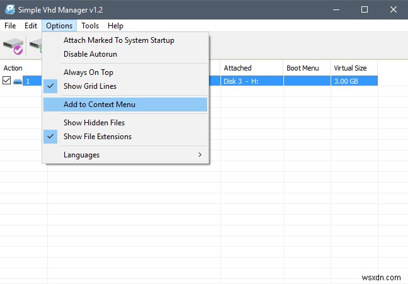Image resolution: width=408 pixels, height=284 pixels.
Task: Toggle Show Hidden Files option
Action: click(94, 123)
